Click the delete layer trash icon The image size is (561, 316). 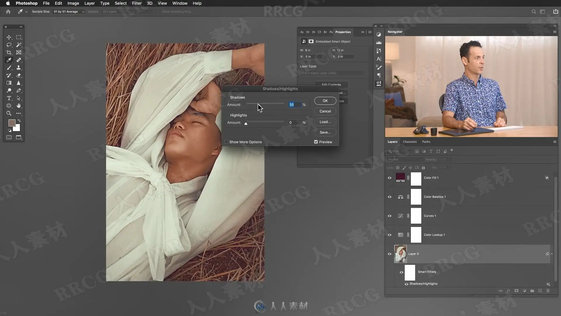(548, 291)
